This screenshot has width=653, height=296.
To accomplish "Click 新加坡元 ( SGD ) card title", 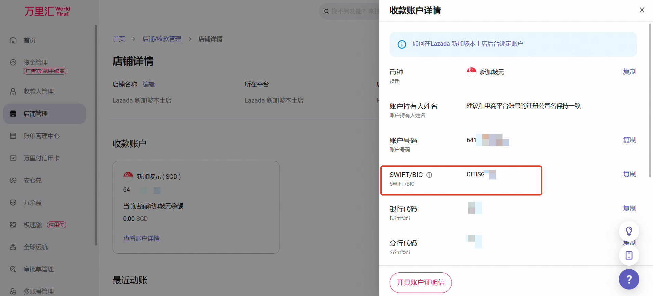I will coord(159,177).
